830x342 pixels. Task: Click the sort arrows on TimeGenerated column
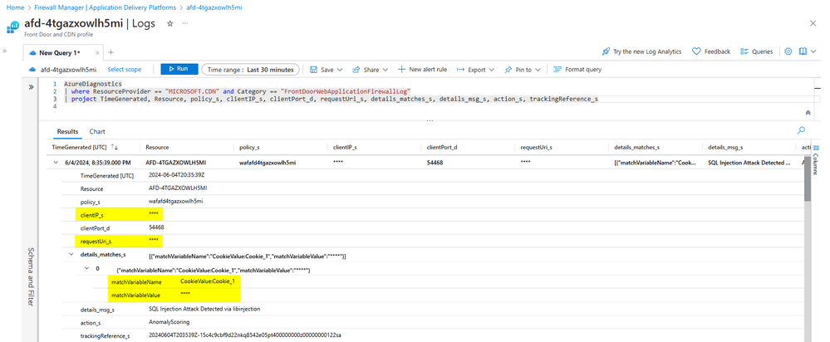[x=114, y=147]
